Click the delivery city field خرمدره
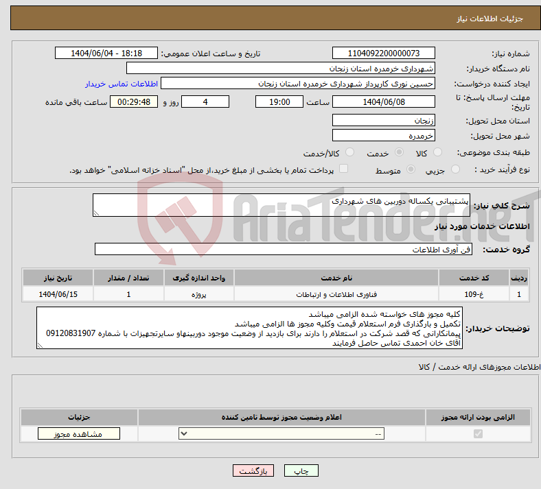This screenshot has height=489, width=541. pos(383,135)
